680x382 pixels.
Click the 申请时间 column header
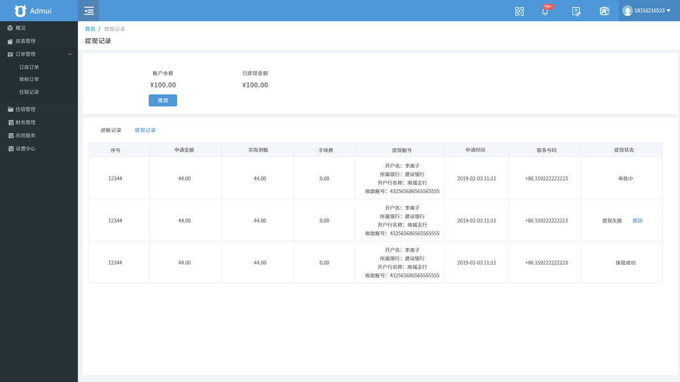click(475, 150)
